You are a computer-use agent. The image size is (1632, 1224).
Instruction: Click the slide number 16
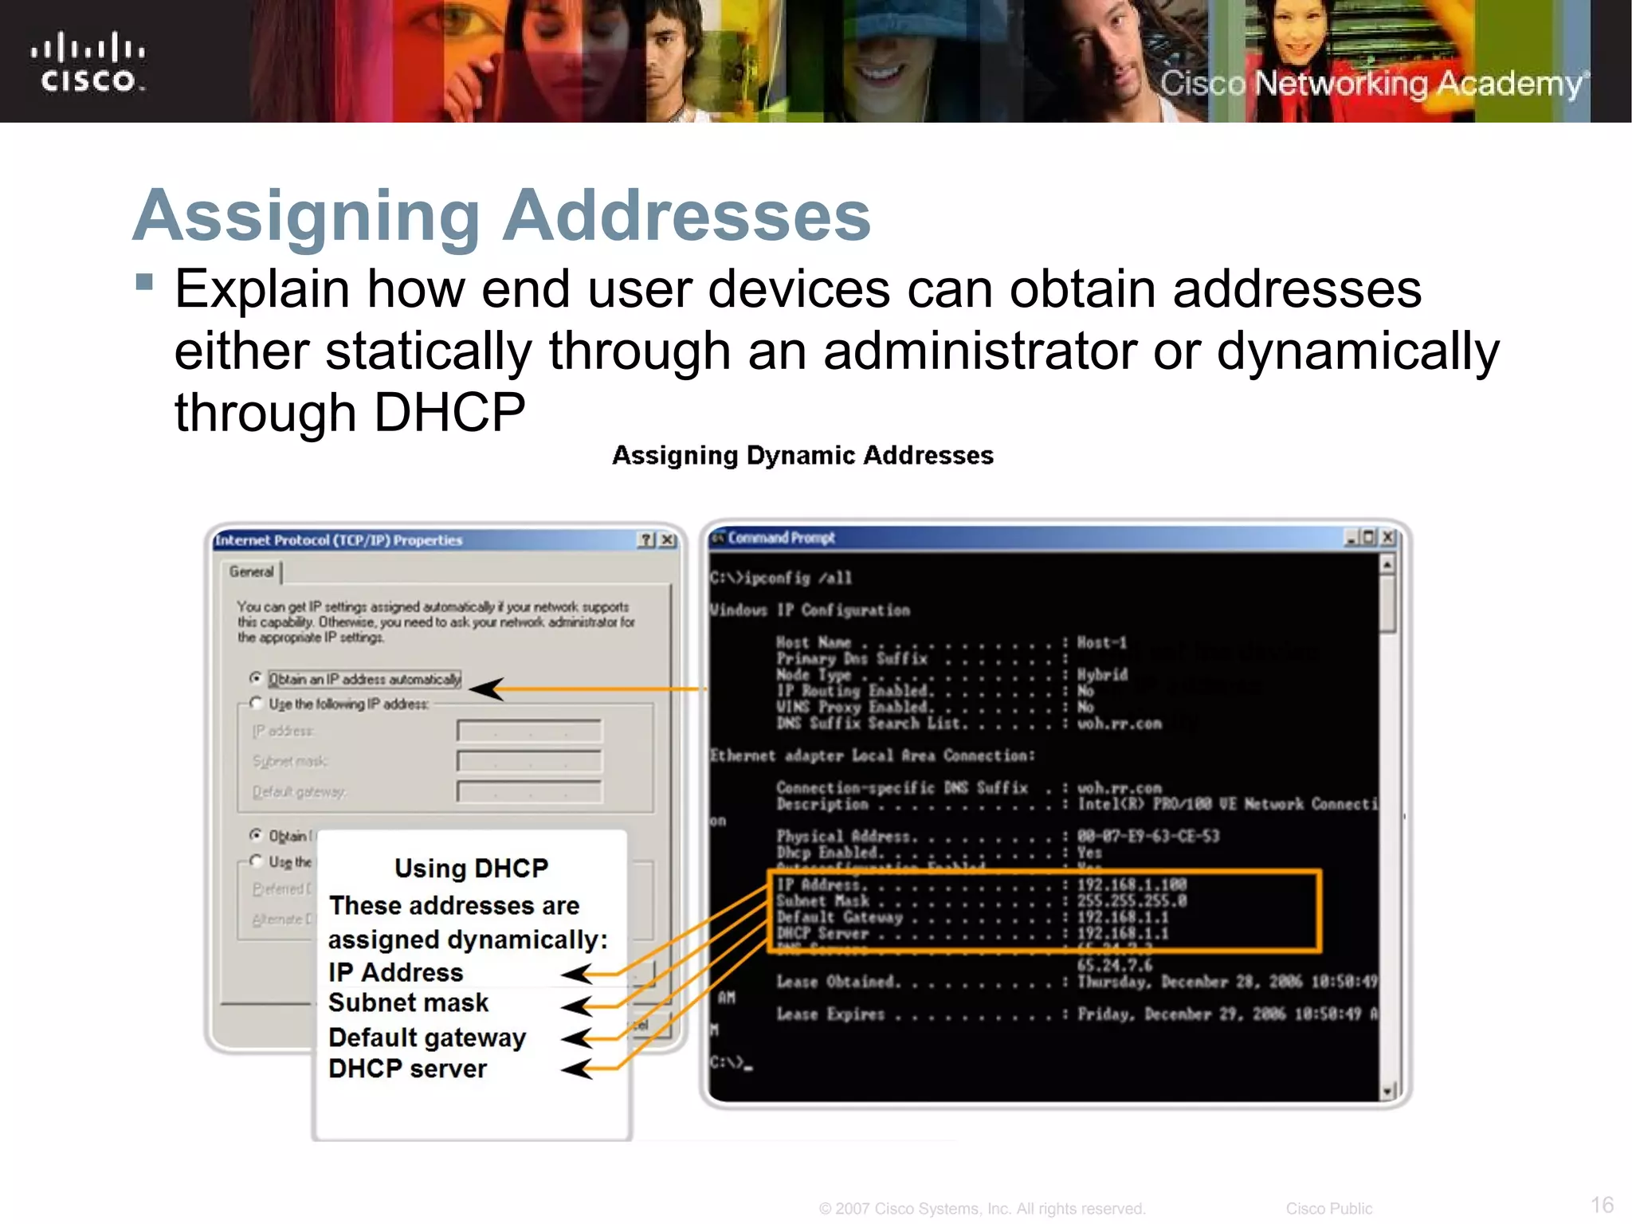[x=1602, y=1205]
